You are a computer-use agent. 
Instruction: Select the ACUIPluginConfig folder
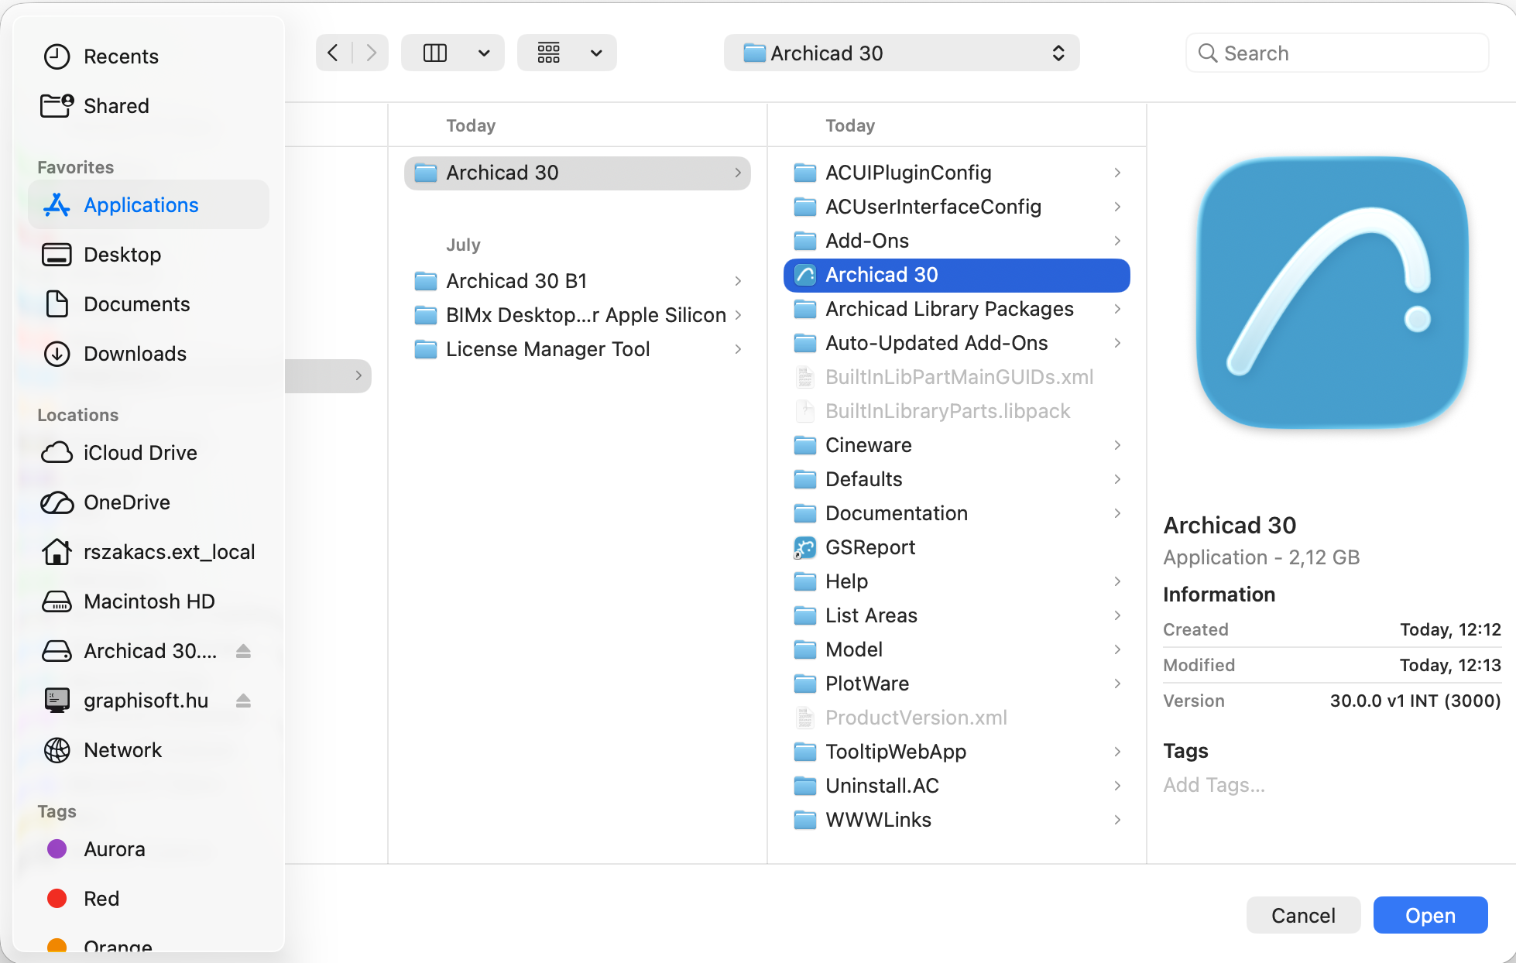(x=957, y=173)
